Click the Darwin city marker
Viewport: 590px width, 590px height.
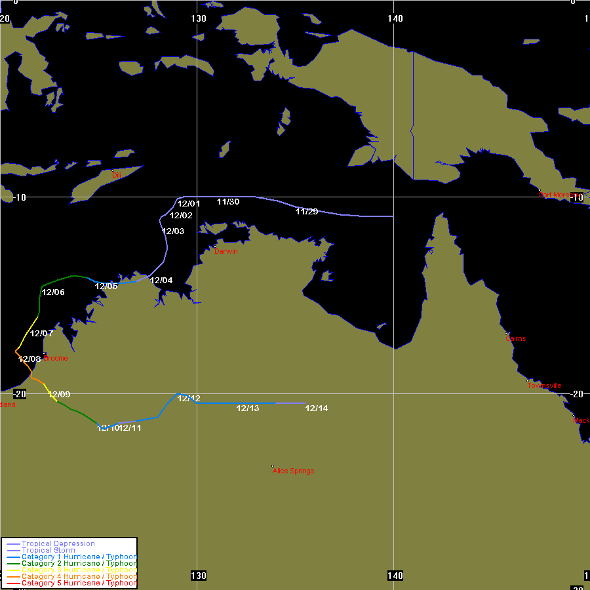pos(215,246)
